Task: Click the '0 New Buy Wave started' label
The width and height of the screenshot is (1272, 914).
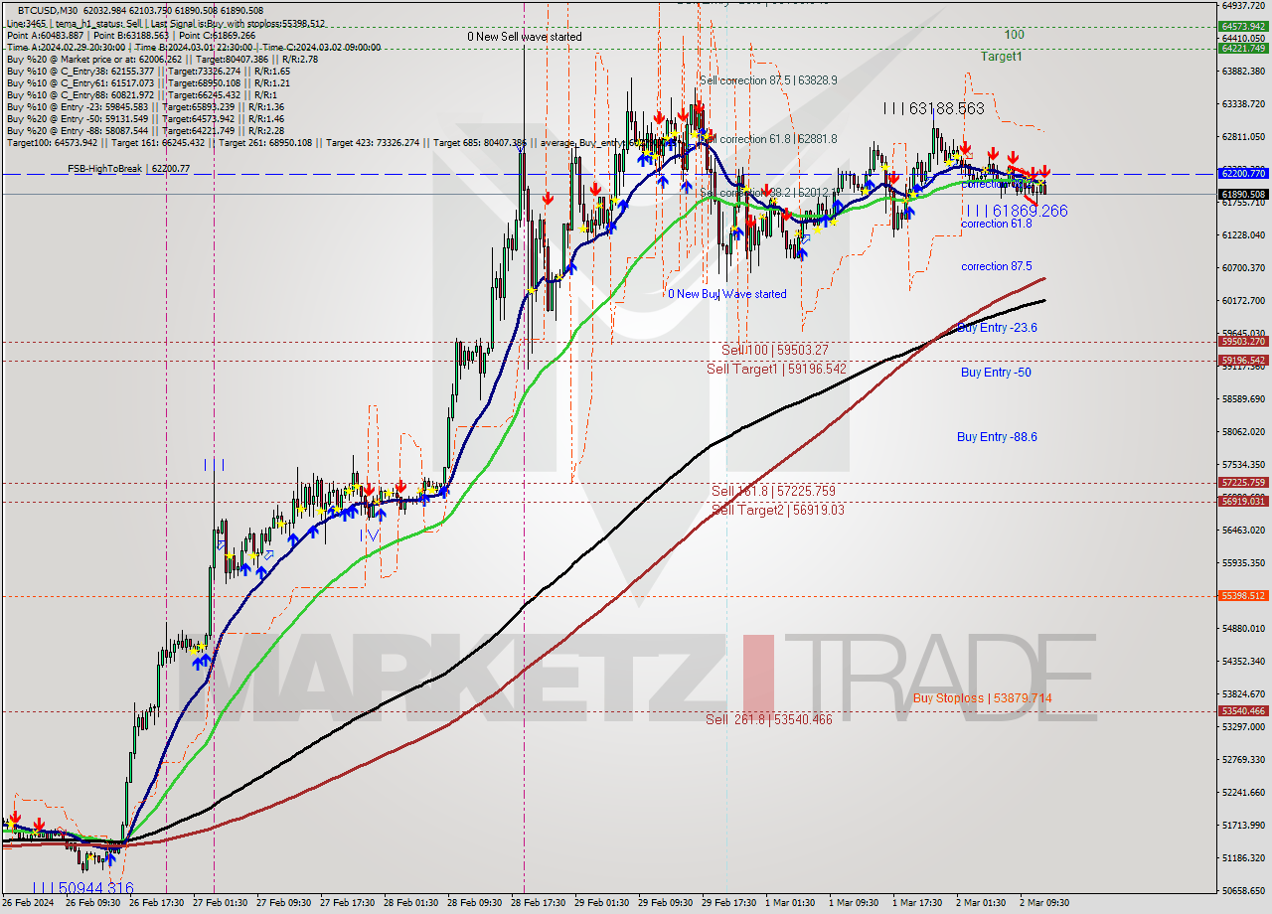Action: [x=727, y=294]
